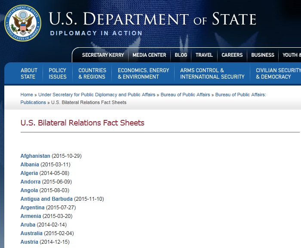Open Economics, Energy & Environment tab
Image resolution: width=301 pixels, height=248 pixels.
click(143, 73)
